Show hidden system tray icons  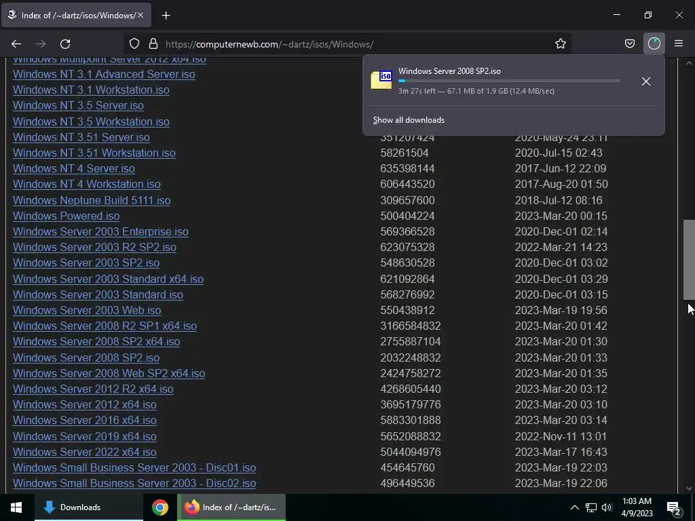click(x=574, y=507)
